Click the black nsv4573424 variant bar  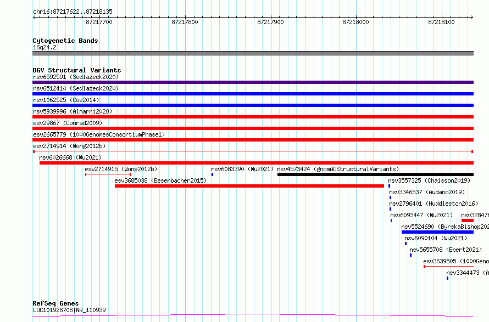(x=375, y=174)
